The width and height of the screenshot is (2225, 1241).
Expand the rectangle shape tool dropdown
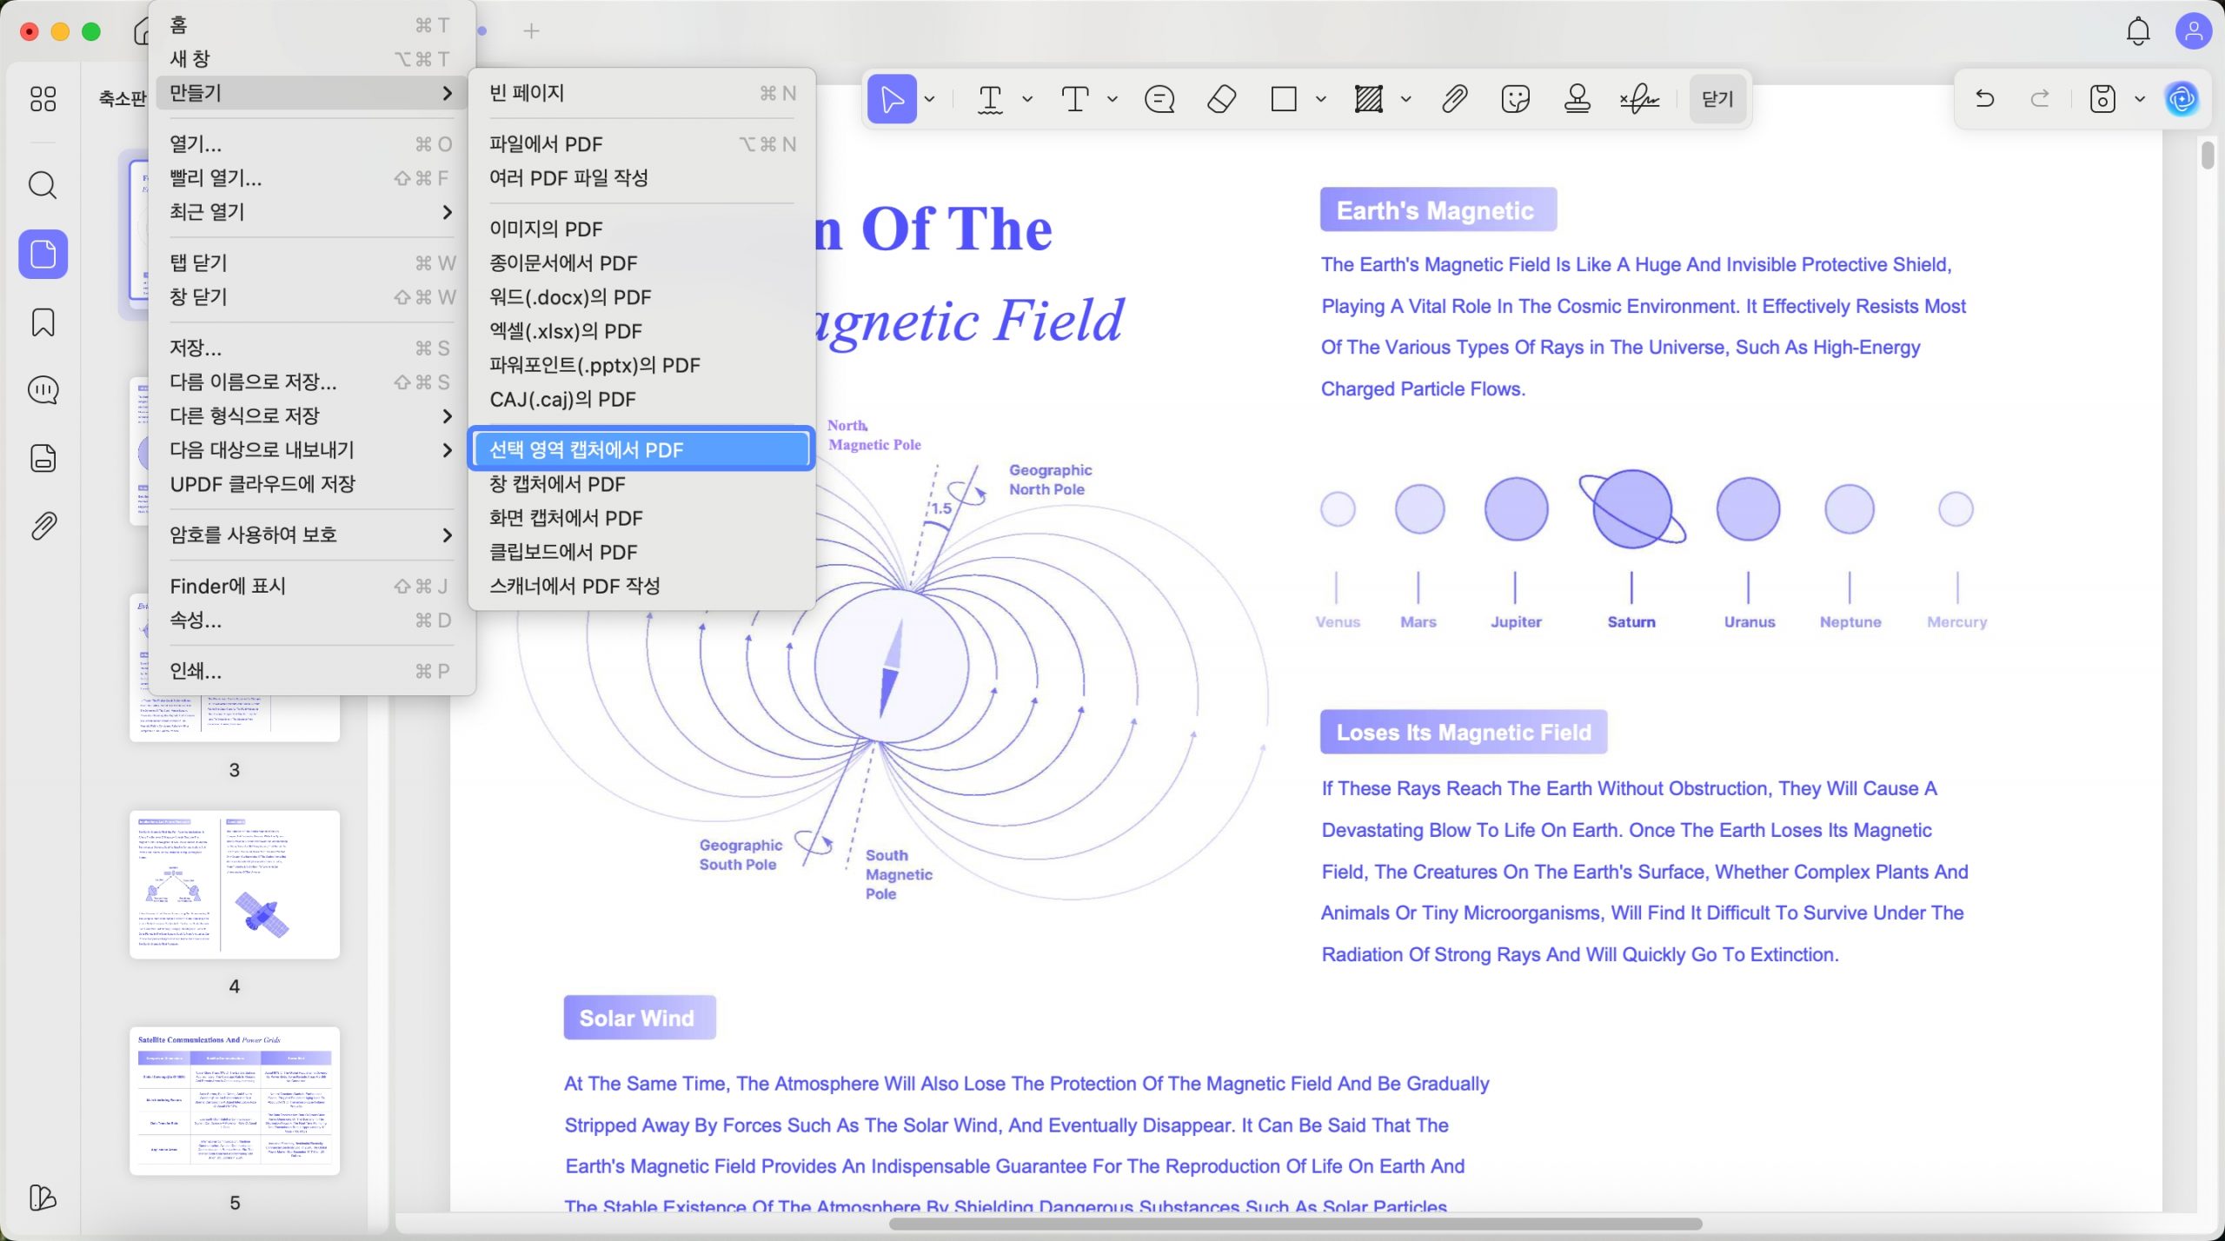coord(1320,99)
